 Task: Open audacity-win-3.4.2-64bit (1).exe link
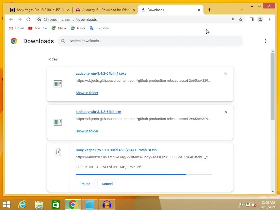[x=101, y=73]
